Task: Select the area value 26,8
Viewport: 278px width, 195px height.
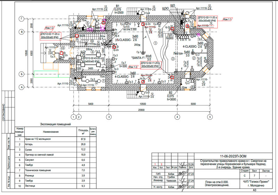Action: point(83,144)
